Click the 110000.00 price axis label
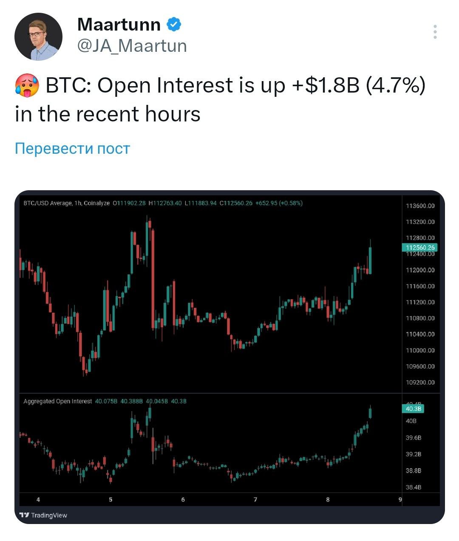This screenshot has width=459, height=541. 420,350
